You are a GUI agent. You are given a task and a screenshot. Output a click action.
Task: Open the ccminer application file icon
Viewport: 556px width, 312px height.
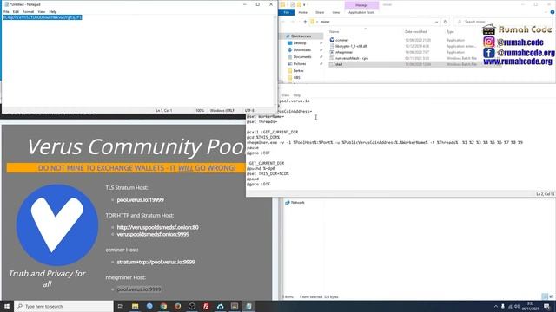[x=332, y=40]
